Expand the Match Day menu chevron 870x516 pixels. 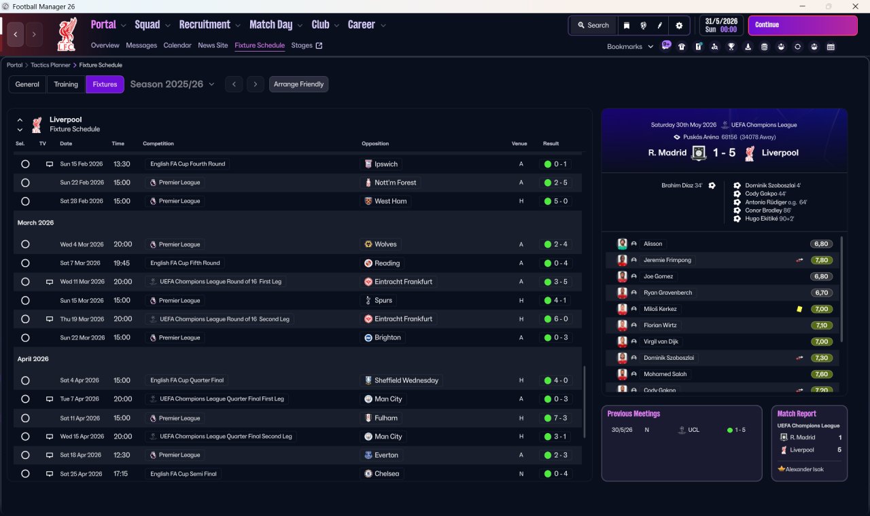(x=300, y=26)
